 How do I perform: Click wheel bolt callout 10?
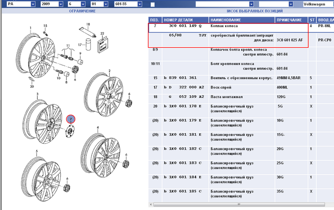(58, 78)
